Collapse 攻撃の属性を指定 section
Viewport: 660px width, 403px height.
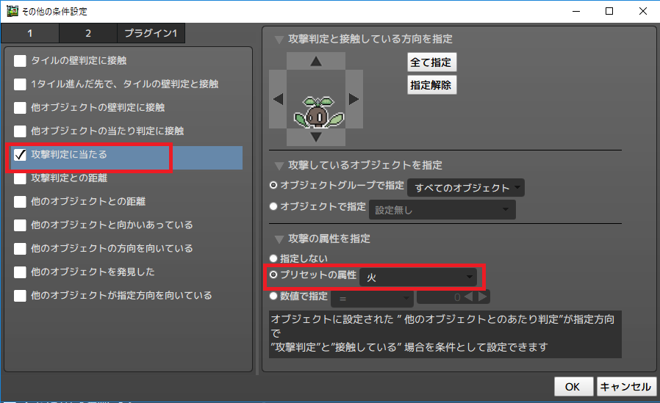(279, 239)
